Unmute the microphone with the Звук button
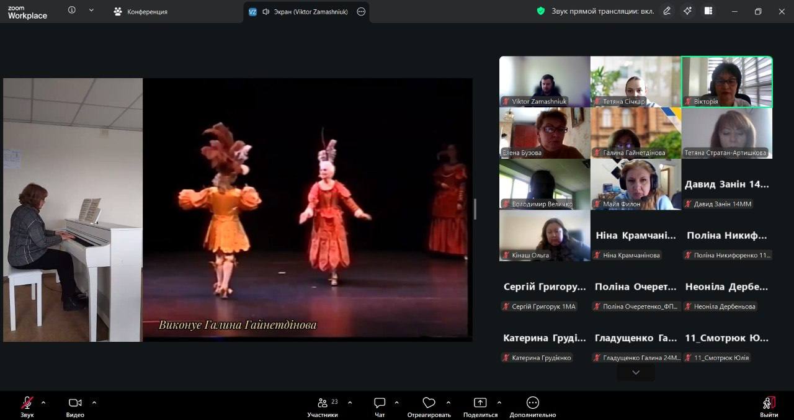Viewport: 794px width, 420px height. coord(27,403)
